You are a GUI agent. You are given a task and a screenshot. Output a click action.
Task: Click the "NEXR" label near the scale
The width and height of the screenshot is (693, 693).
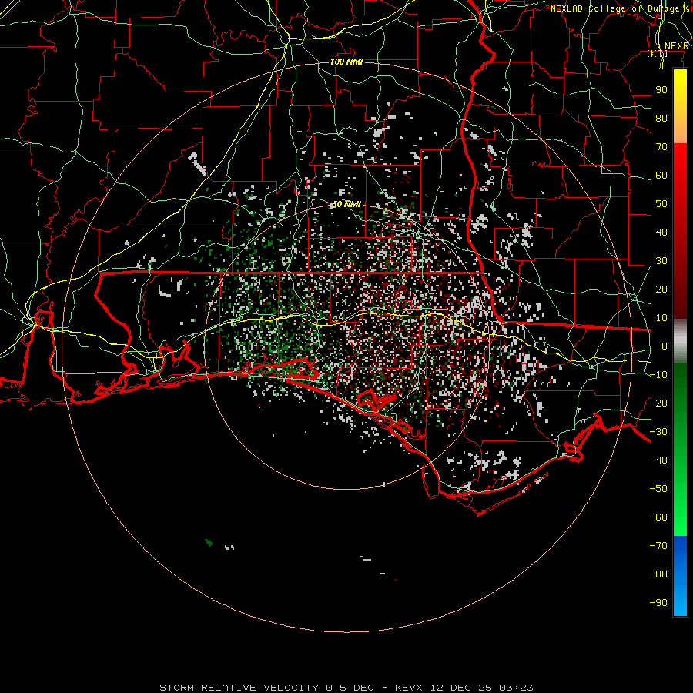coord(676,46)
